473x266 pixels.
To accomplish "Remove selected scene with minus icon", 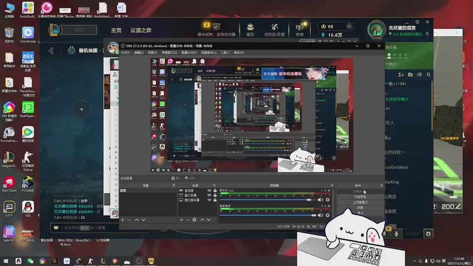I will click(129, 220).
